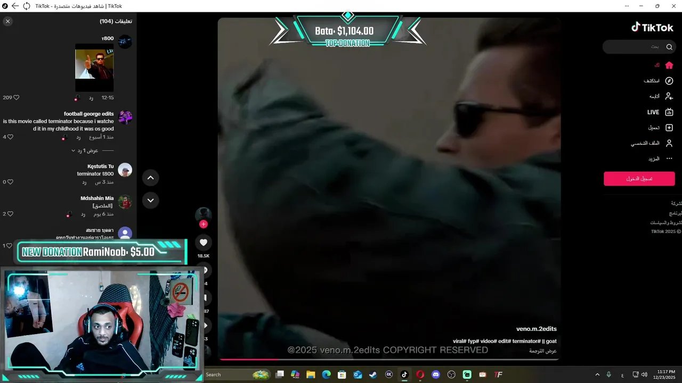Like the Mdshahin Mia comment
The image size is (682, 383).
10,214
